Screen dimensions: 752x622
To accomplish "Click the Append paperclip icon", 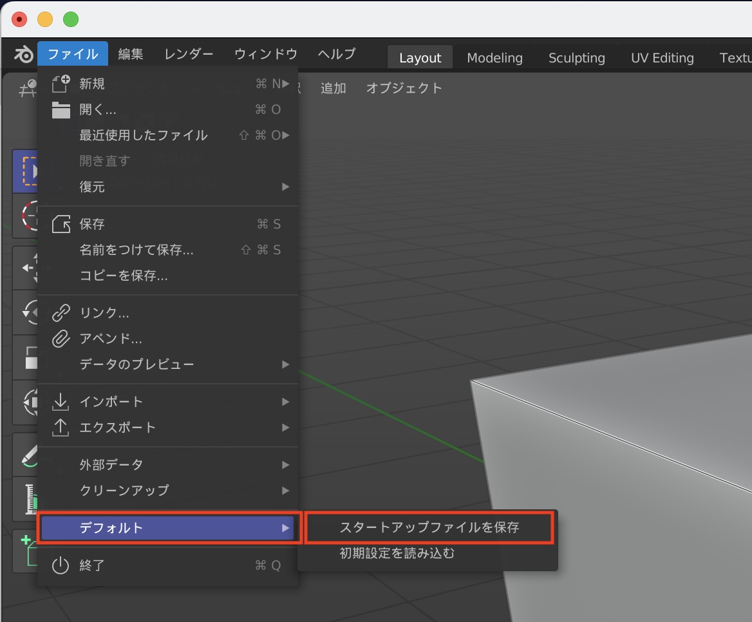I will pos(61,339).
